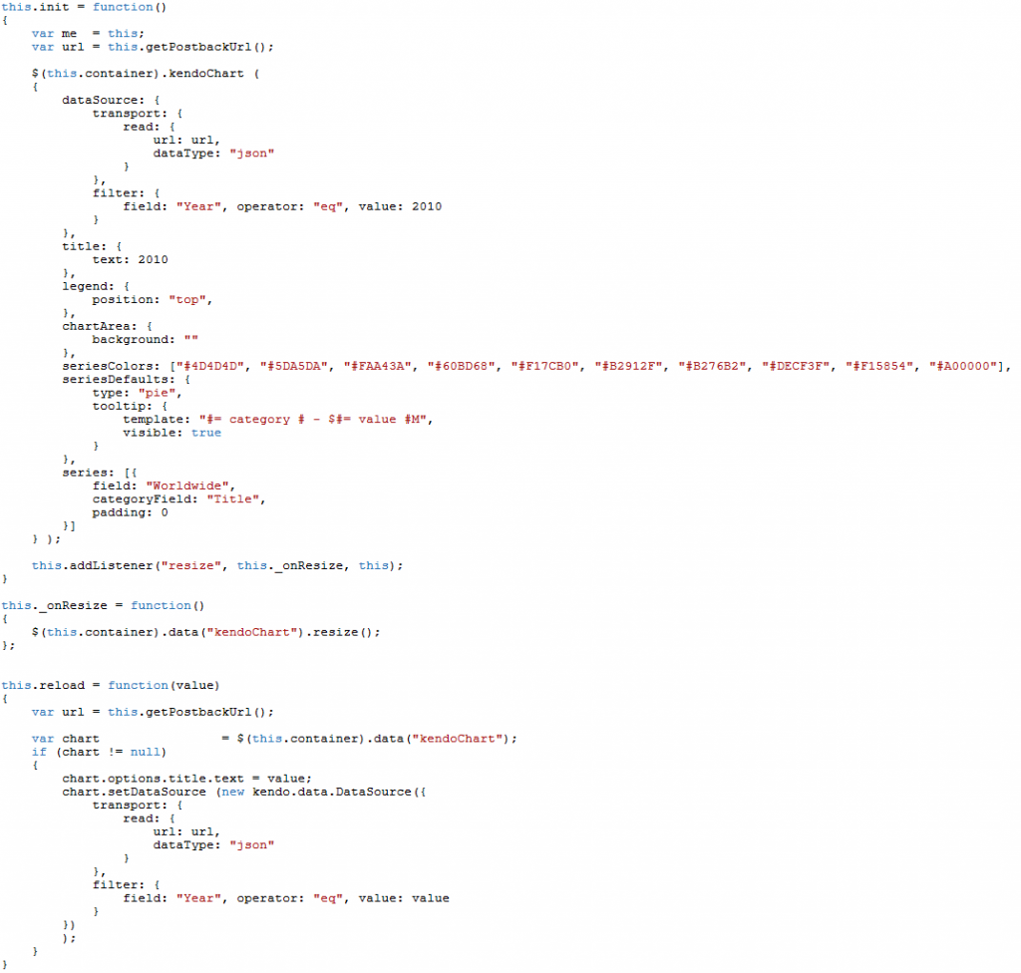Screen dimensions: 1021x973
Task: Click the color string "#B276B2"
Action: click(x=712, y=366)
